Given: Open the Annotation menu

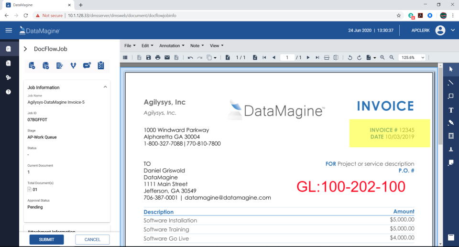Looking at the screenshot, I should (172, 46).
